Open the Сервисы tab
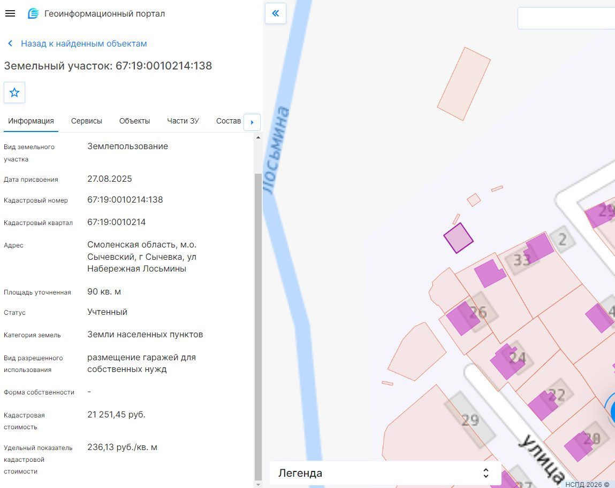This screenshot has height=488, width=615. pos(87,121)
